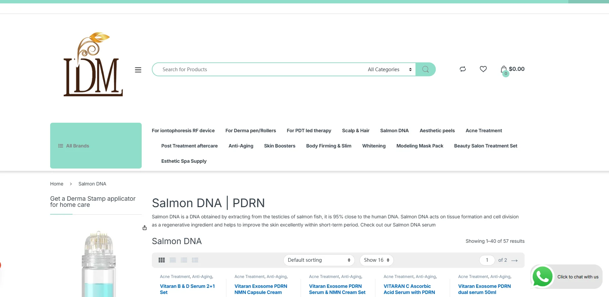Click the 'Salmon DNA | PDRN' page heading
609x297 pixels.
(x=208, y=203)
